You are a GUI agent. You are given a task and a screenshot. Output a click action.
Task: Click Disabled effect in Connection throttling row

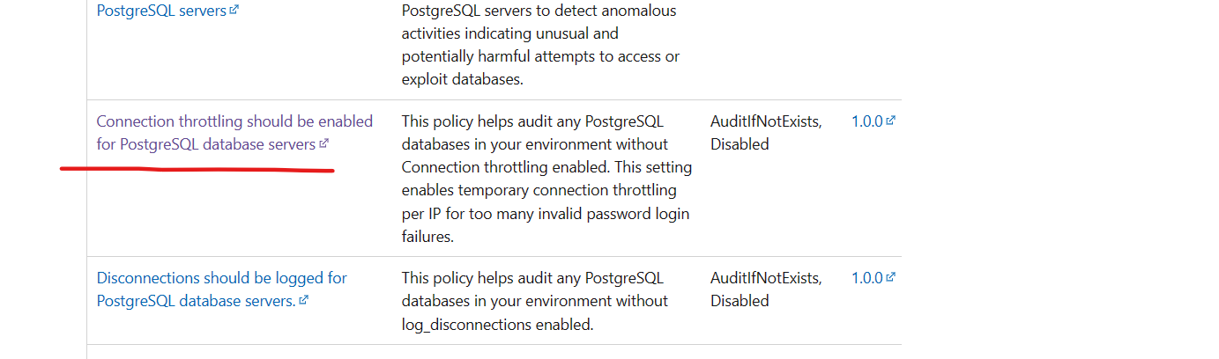pyautogui.click(x=740, y=144)
